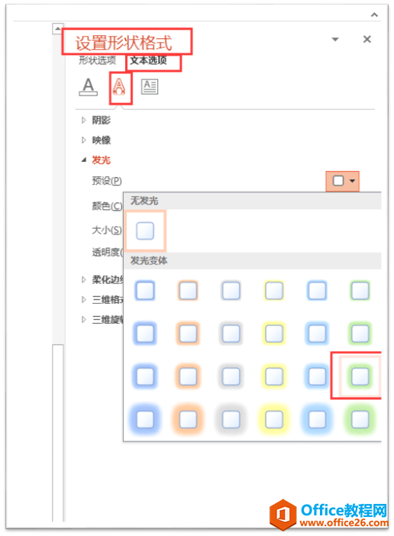Image resolution: width=394 pixels, height=536 pixels.
Task: Apply orange glow in second row
Action: point(188,334)
